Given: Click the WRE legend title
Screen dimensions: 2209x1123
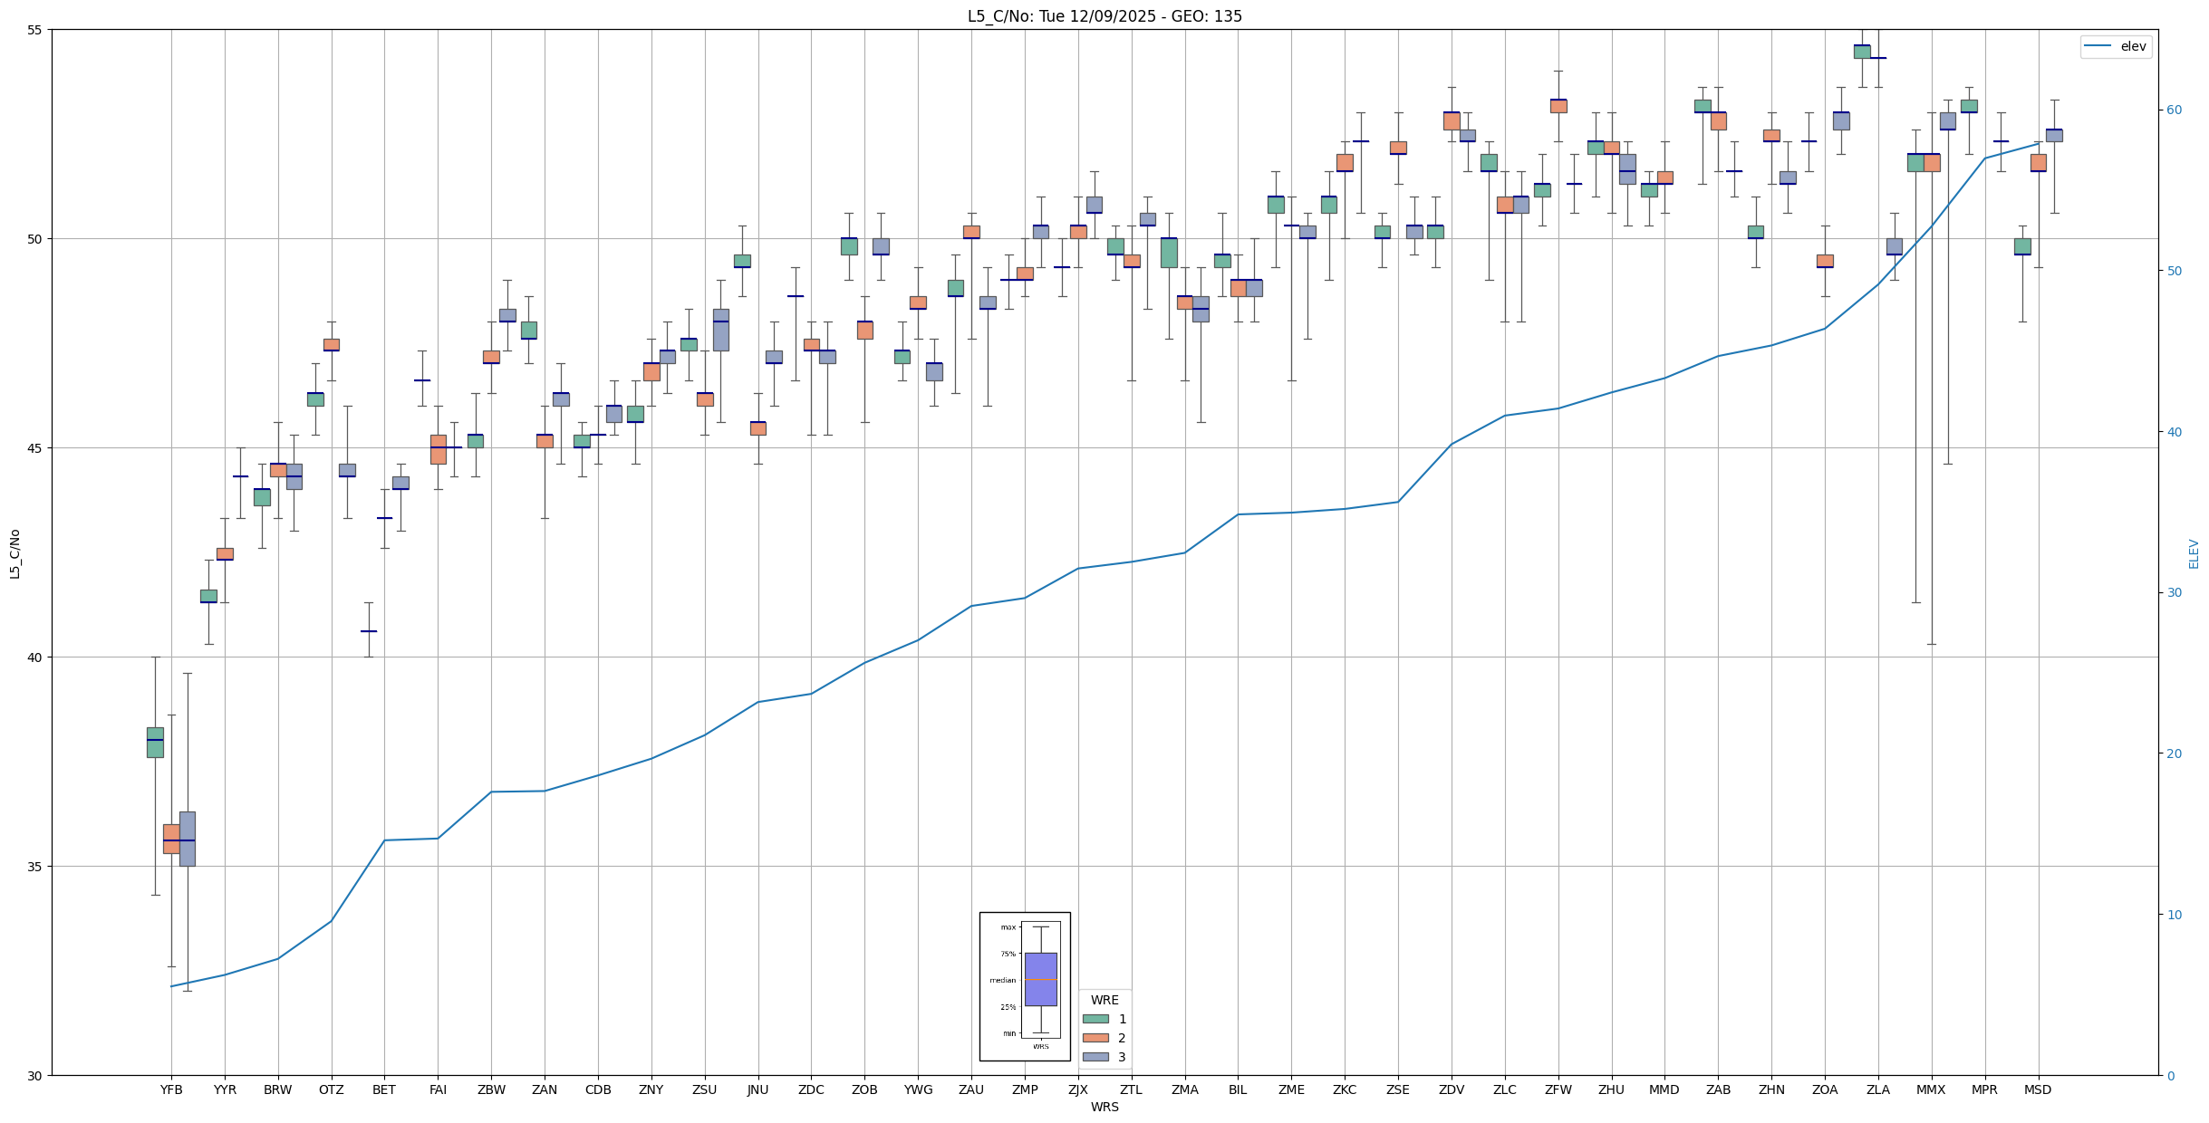Looking at the screenshot, I should (1104, 1000).
